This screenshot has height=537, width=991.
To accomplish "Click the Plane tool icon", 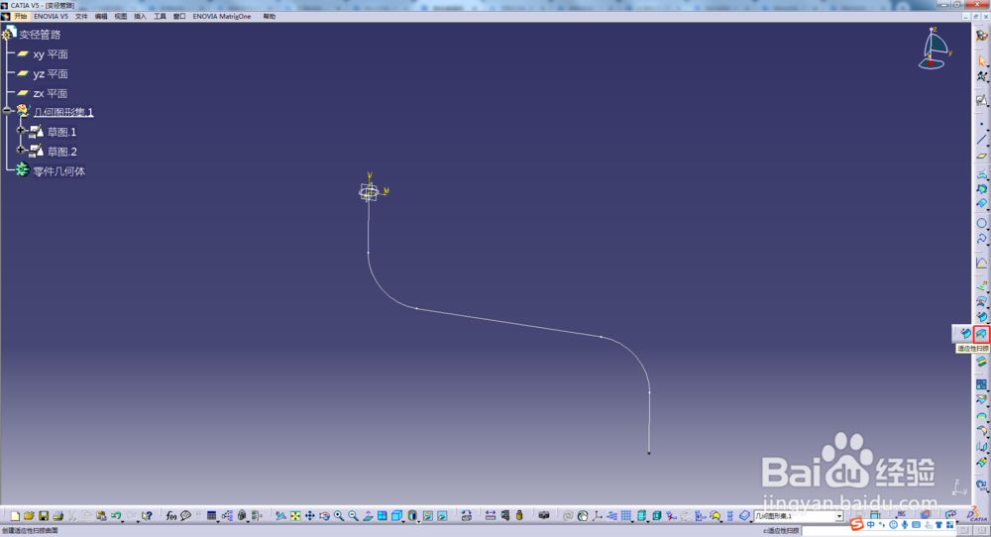I will pos(981,156).
